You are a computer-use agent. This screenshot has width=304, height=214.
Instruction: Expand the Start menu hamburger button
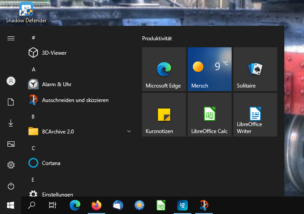(11, 39)
